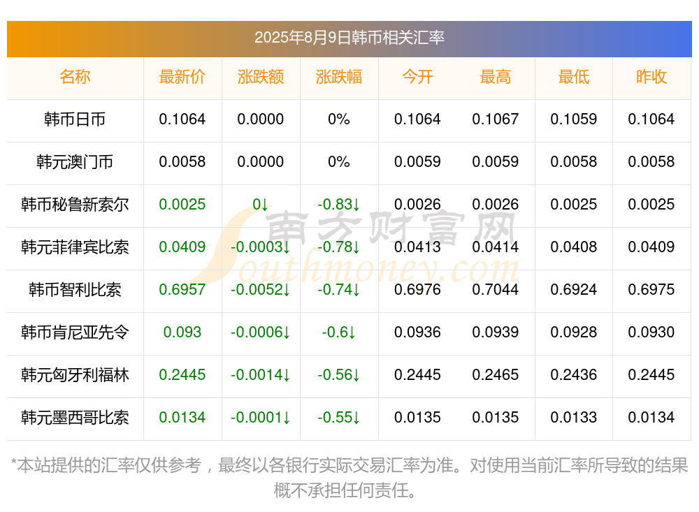Click highest value 0.2465
Image resolution: width=699 pixels, height=512 pixels.
pyautogui.click(x=496, y=375)
